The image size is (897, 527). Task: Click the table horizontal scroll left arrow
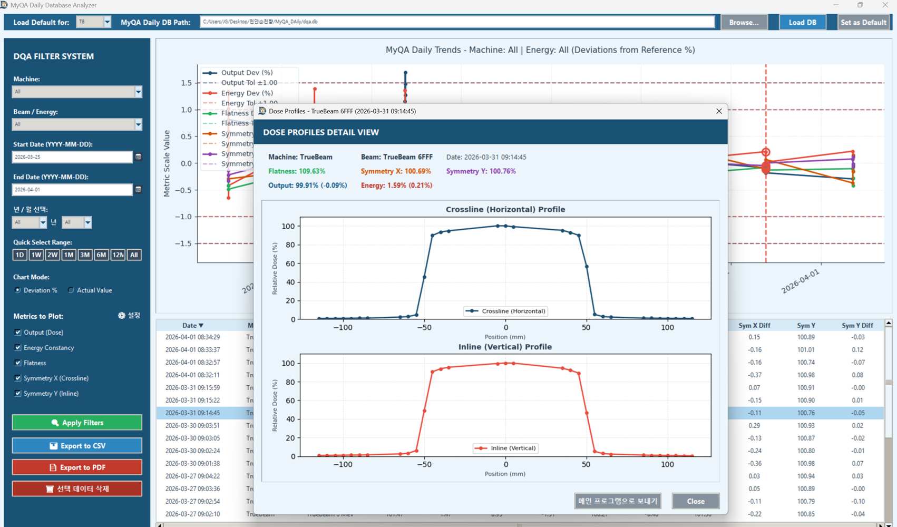160,524
